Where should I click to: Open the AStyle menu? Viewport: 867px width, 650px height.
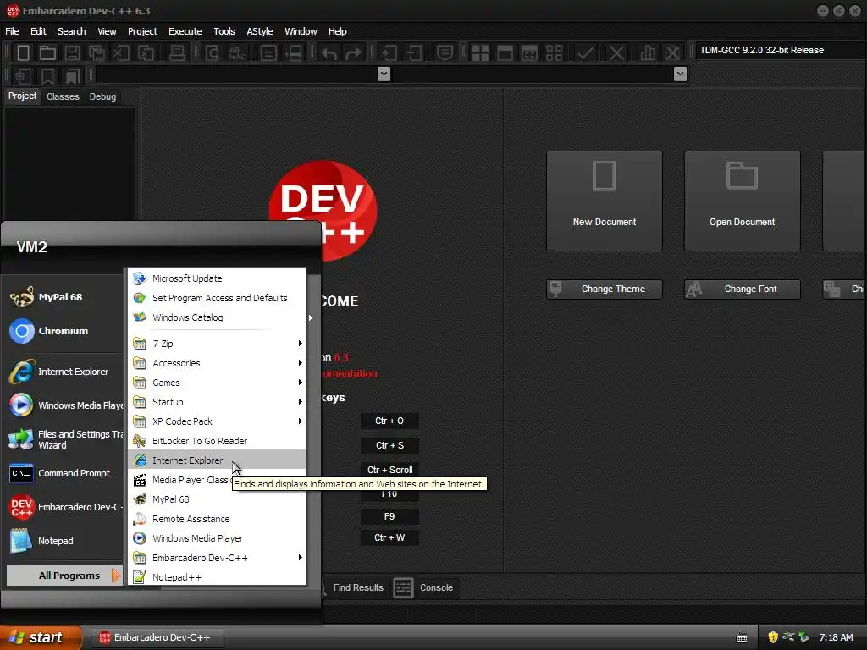pos(260,31)
